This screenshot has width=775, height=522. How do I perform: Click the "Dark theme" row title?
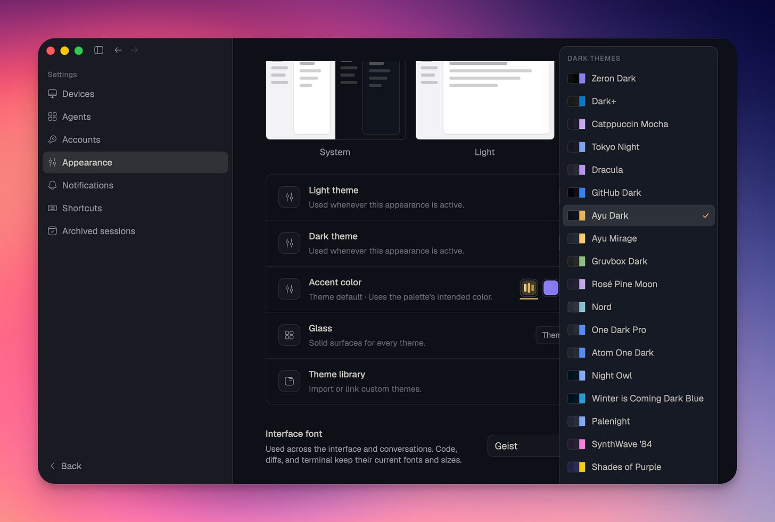(333, 236)
